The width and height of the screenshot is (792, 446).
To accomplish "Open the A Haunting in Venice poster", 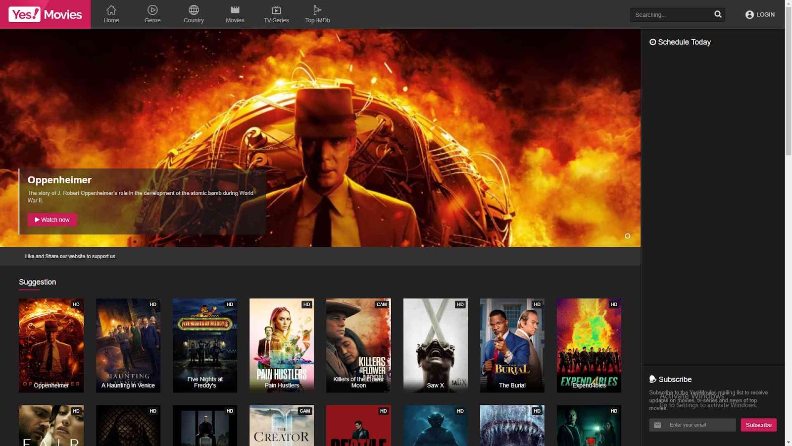I will tap(128, 345).
